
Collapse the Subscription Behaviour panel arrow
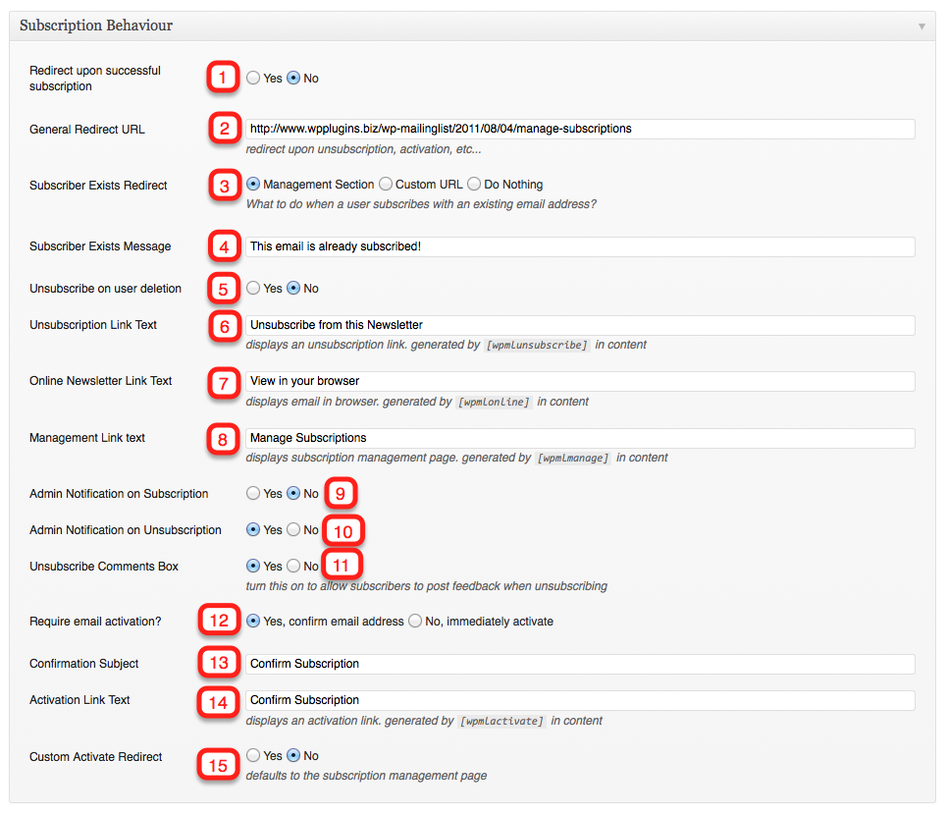(922, 27)
